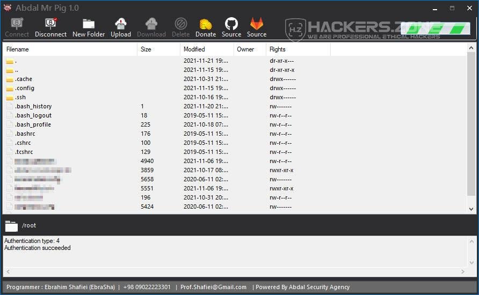The height and width of the screenshot is (295, 479).
Task: Click the size value 5424
Action: pos(147,207)
